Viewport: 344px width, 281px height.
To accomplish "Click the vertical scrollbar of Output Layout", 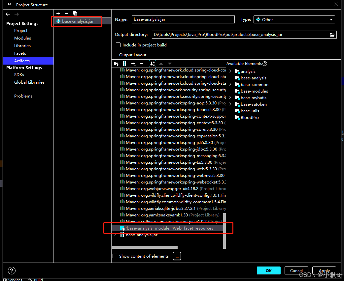I will point(224,231).
